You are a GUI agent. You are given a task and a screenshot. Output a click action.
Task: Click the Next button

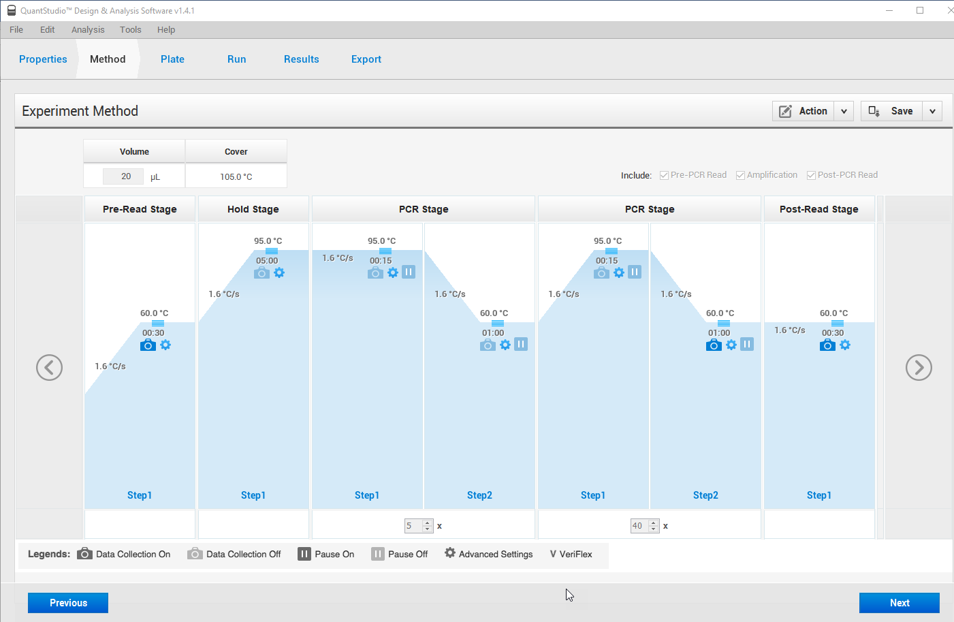point(899,603)
